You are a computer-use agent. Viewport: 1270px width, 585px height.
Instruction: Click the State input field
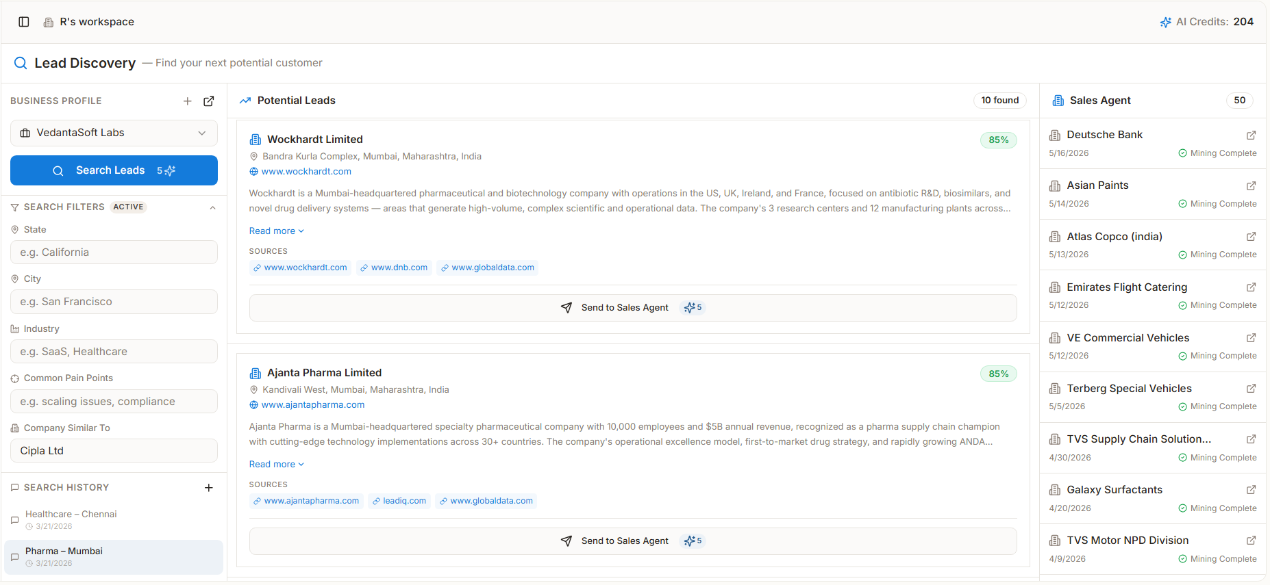click(x=114, y=252)
